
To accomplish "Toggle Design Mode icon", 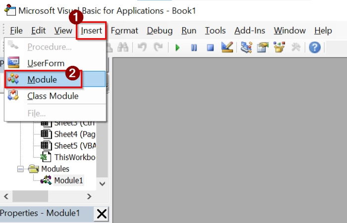I will pyautogui.click(x=227, y=47).
